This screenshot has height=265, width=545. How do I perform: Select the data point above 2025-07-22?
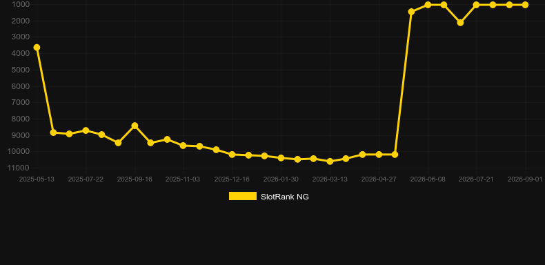coord(86,130)
